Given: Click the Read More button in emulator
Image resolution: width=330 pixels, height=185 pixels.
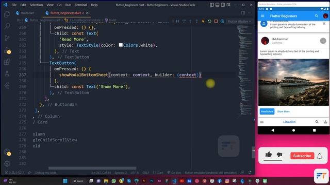Looking at the screenshot, I should tap(267, 112).
